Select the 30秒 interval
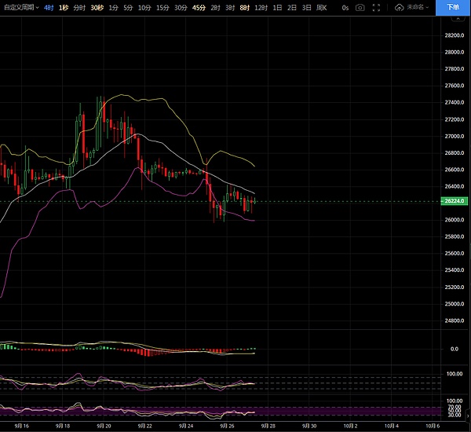Image resolution: width=471 pixels, height=432 pixels. coord(97,7)
